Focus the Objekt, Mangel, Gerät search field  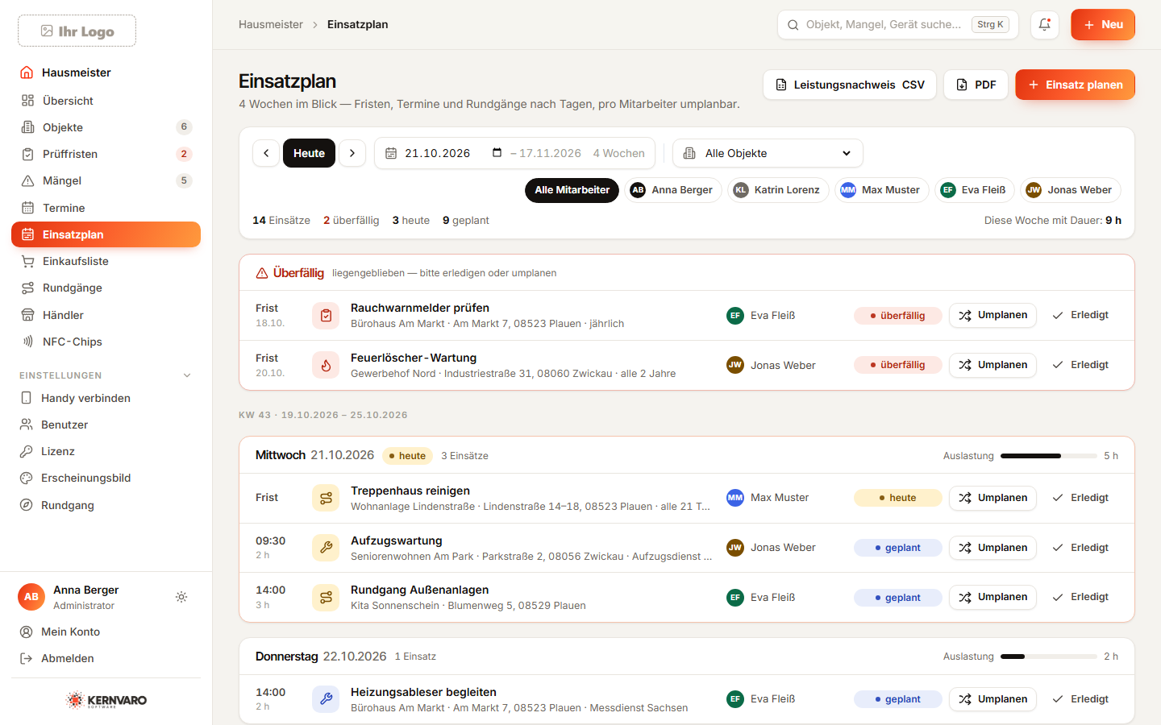click(897, 24)
